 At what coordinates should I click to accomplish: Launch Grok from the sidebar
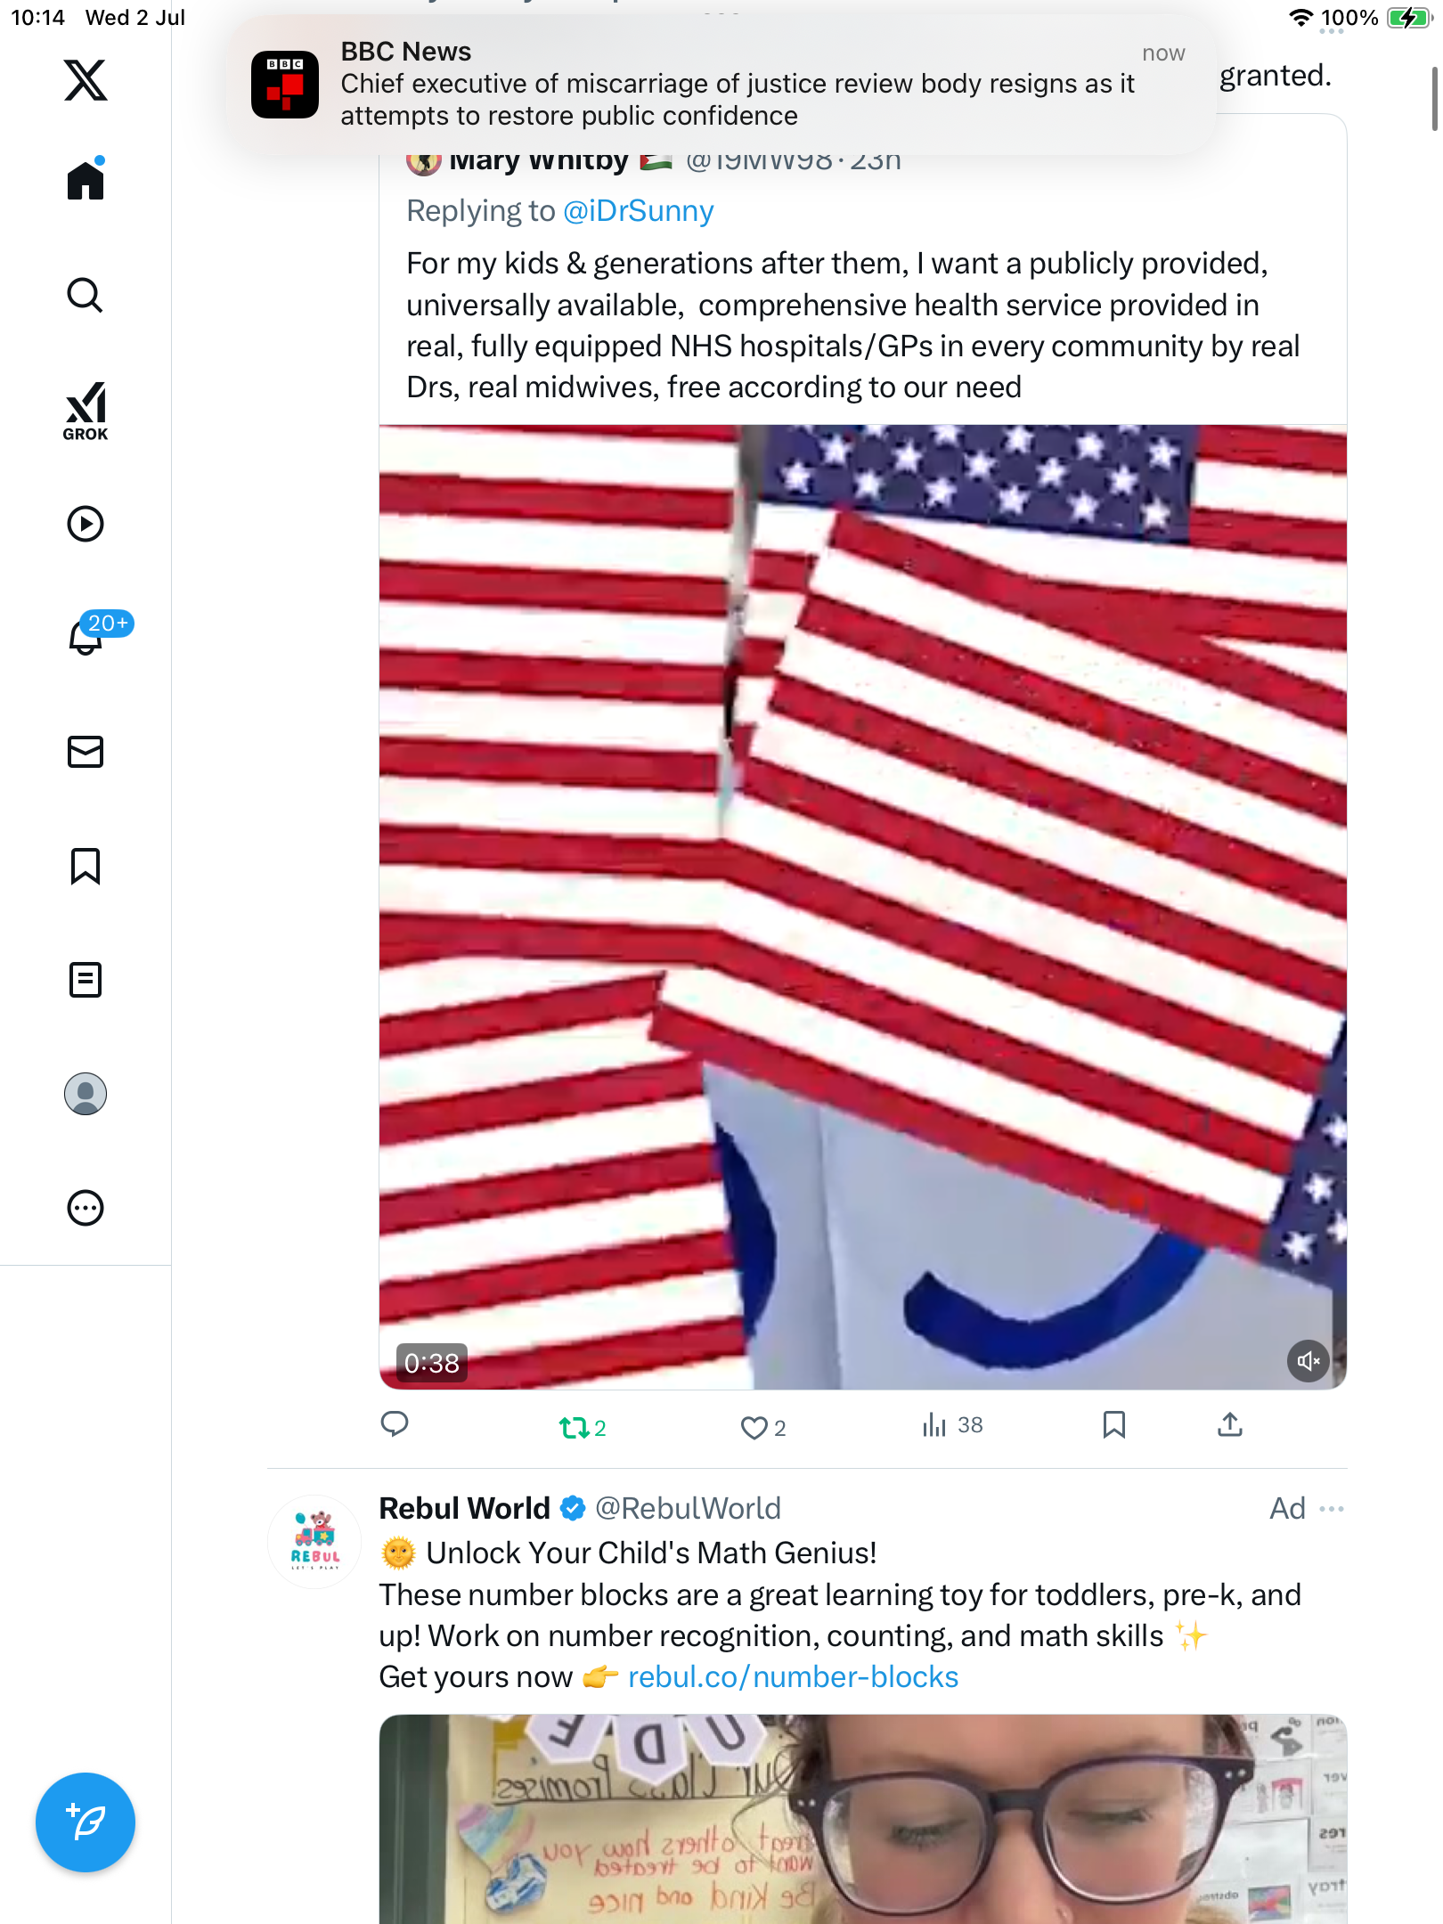point(86,412)
